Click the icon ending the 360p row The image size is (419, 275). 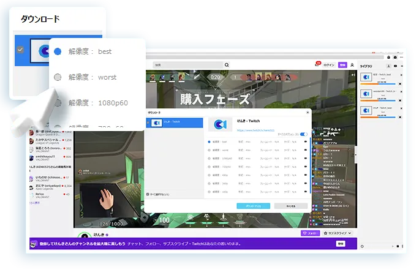[x=305, y=183]
